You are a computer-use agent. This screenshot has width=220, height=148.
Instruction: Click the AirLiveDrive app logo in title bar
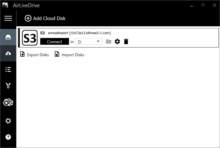5,5
